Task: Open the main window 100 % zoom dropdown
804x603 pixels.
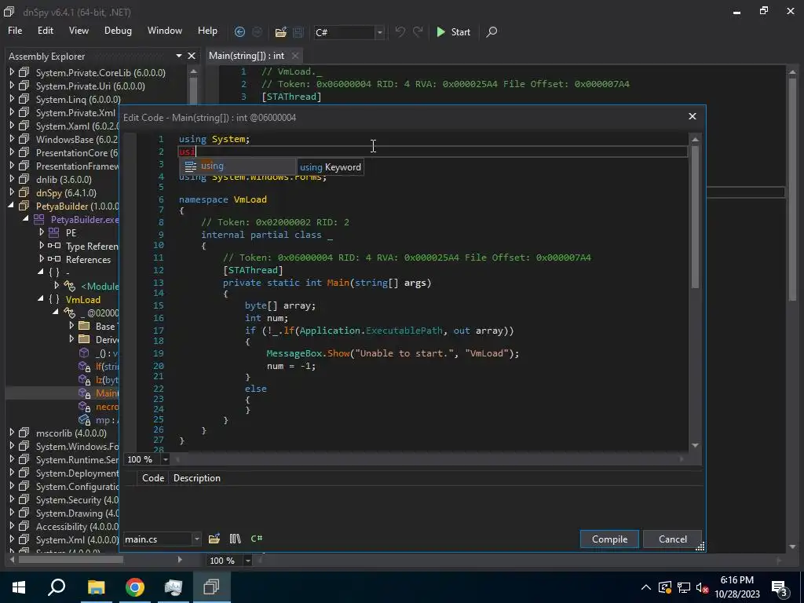Action: tap(247, 561)
